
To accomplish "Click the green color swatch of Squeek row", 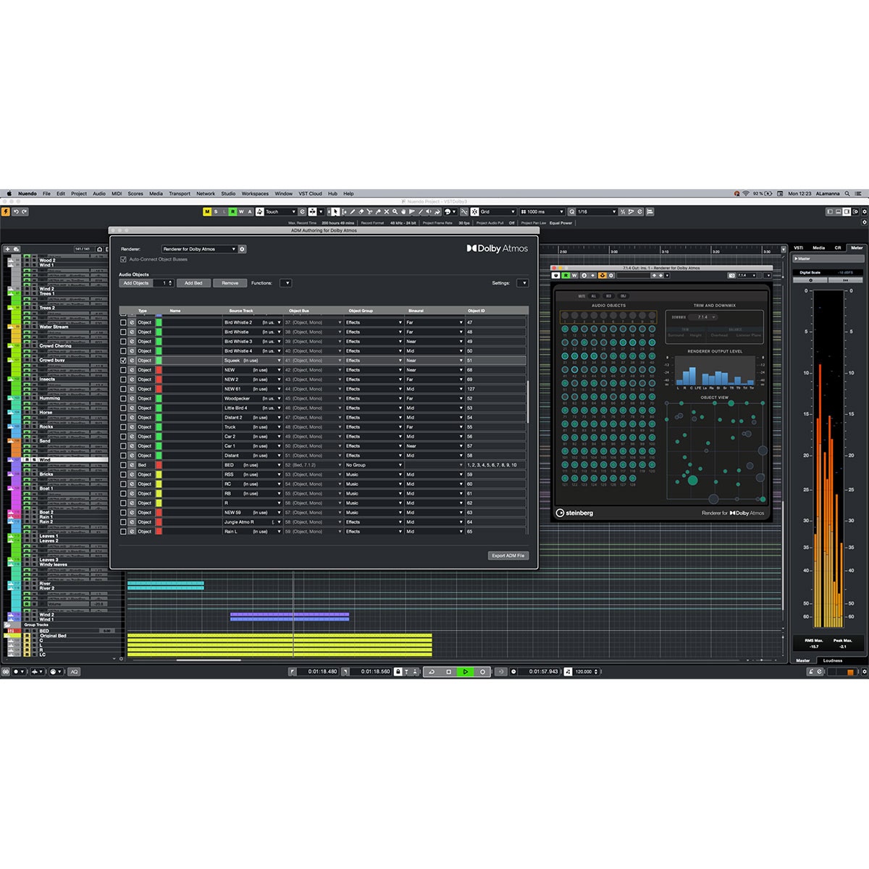I will [x=159, y=360].
